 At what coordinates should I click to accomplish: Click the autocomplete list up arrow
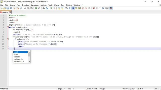pyautogui.click(x=29, y=52)
